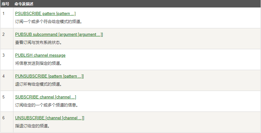
Task: Click description 将信息发送到指定的频道
Action: (x=39, y=64)
